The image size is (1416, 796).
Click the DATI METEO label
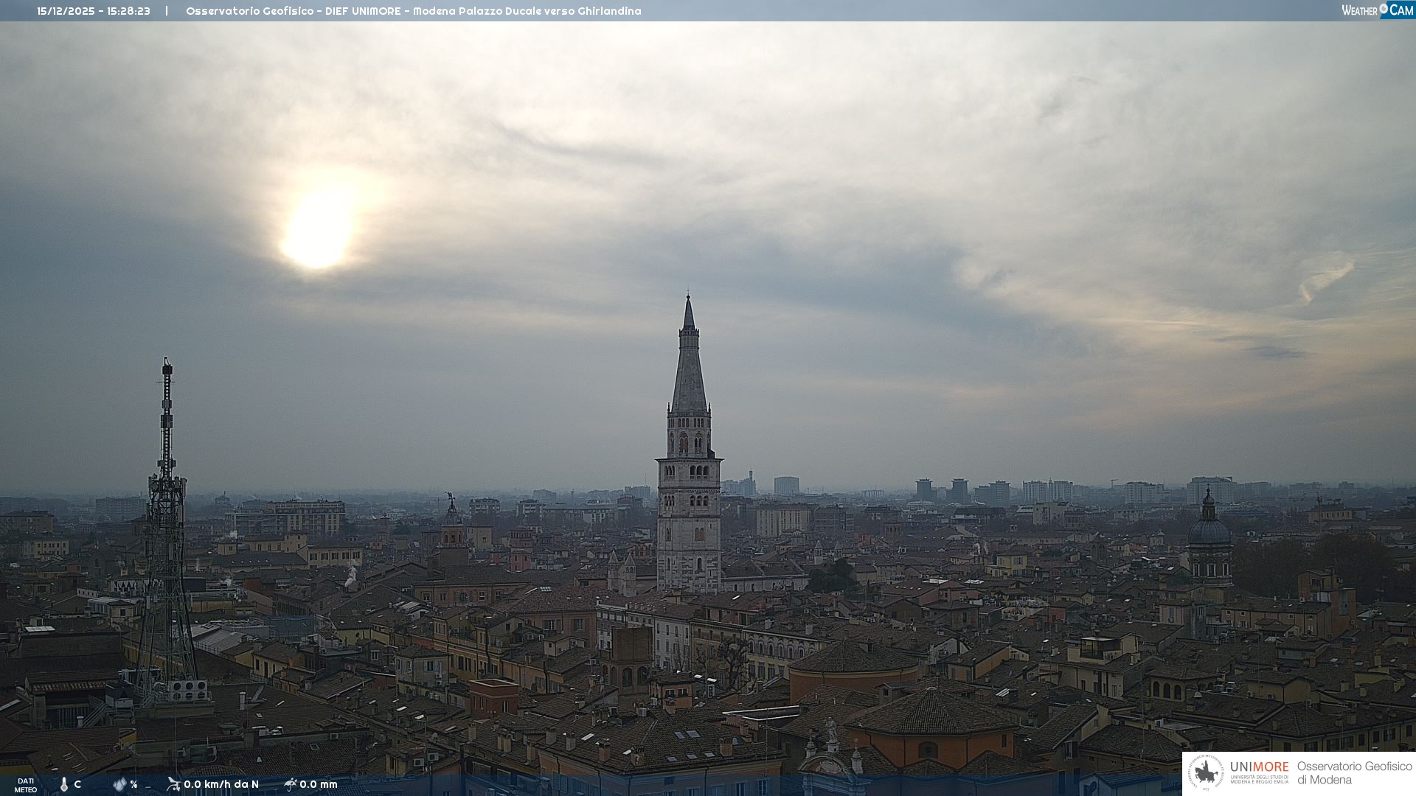point(26,785)
